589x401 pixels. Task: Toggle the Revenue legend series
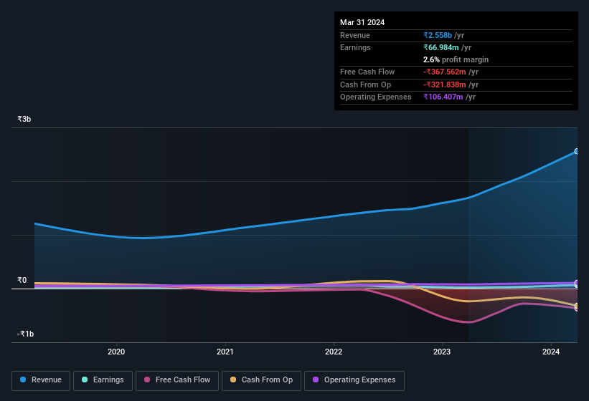tap(41, 380)
